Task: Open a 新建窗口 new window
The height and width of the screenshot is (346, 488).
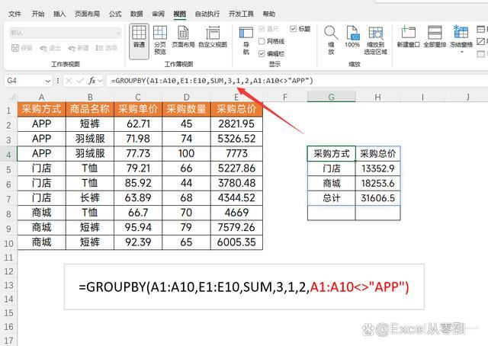Action: coord(408,37)
